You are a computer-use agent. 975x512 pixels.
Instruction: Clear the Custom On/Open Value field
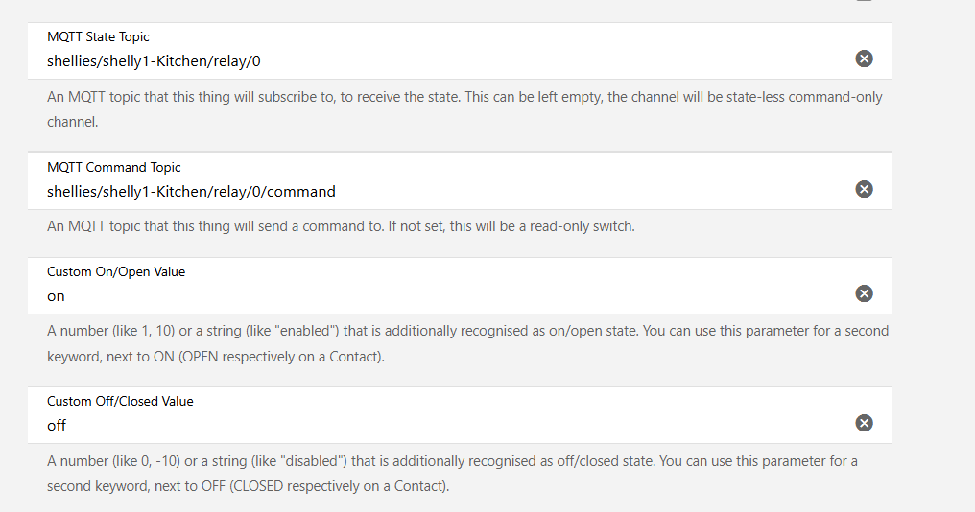pos(864,293)
